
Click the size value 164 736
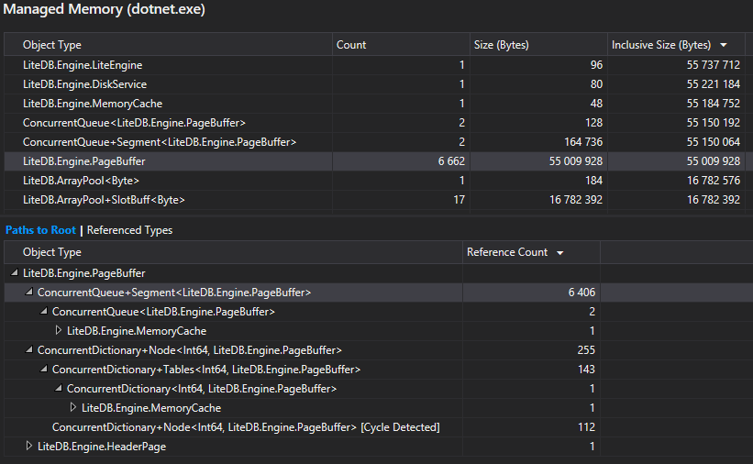[583, 142]
